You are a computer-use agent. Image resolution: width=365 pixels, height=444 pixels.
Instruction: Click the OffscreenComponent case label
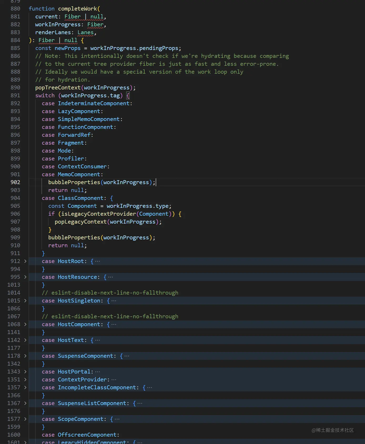[87, 435]
